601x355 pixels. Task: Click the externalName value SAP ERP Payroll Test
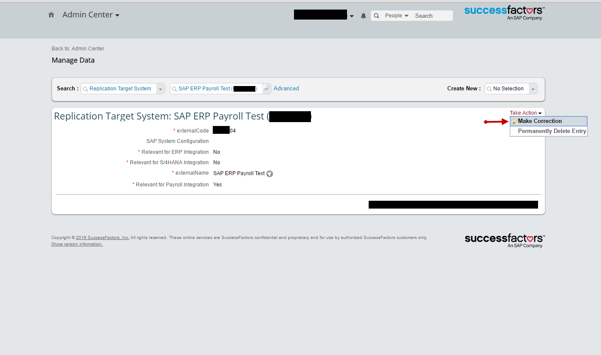[x=239, y=173]
